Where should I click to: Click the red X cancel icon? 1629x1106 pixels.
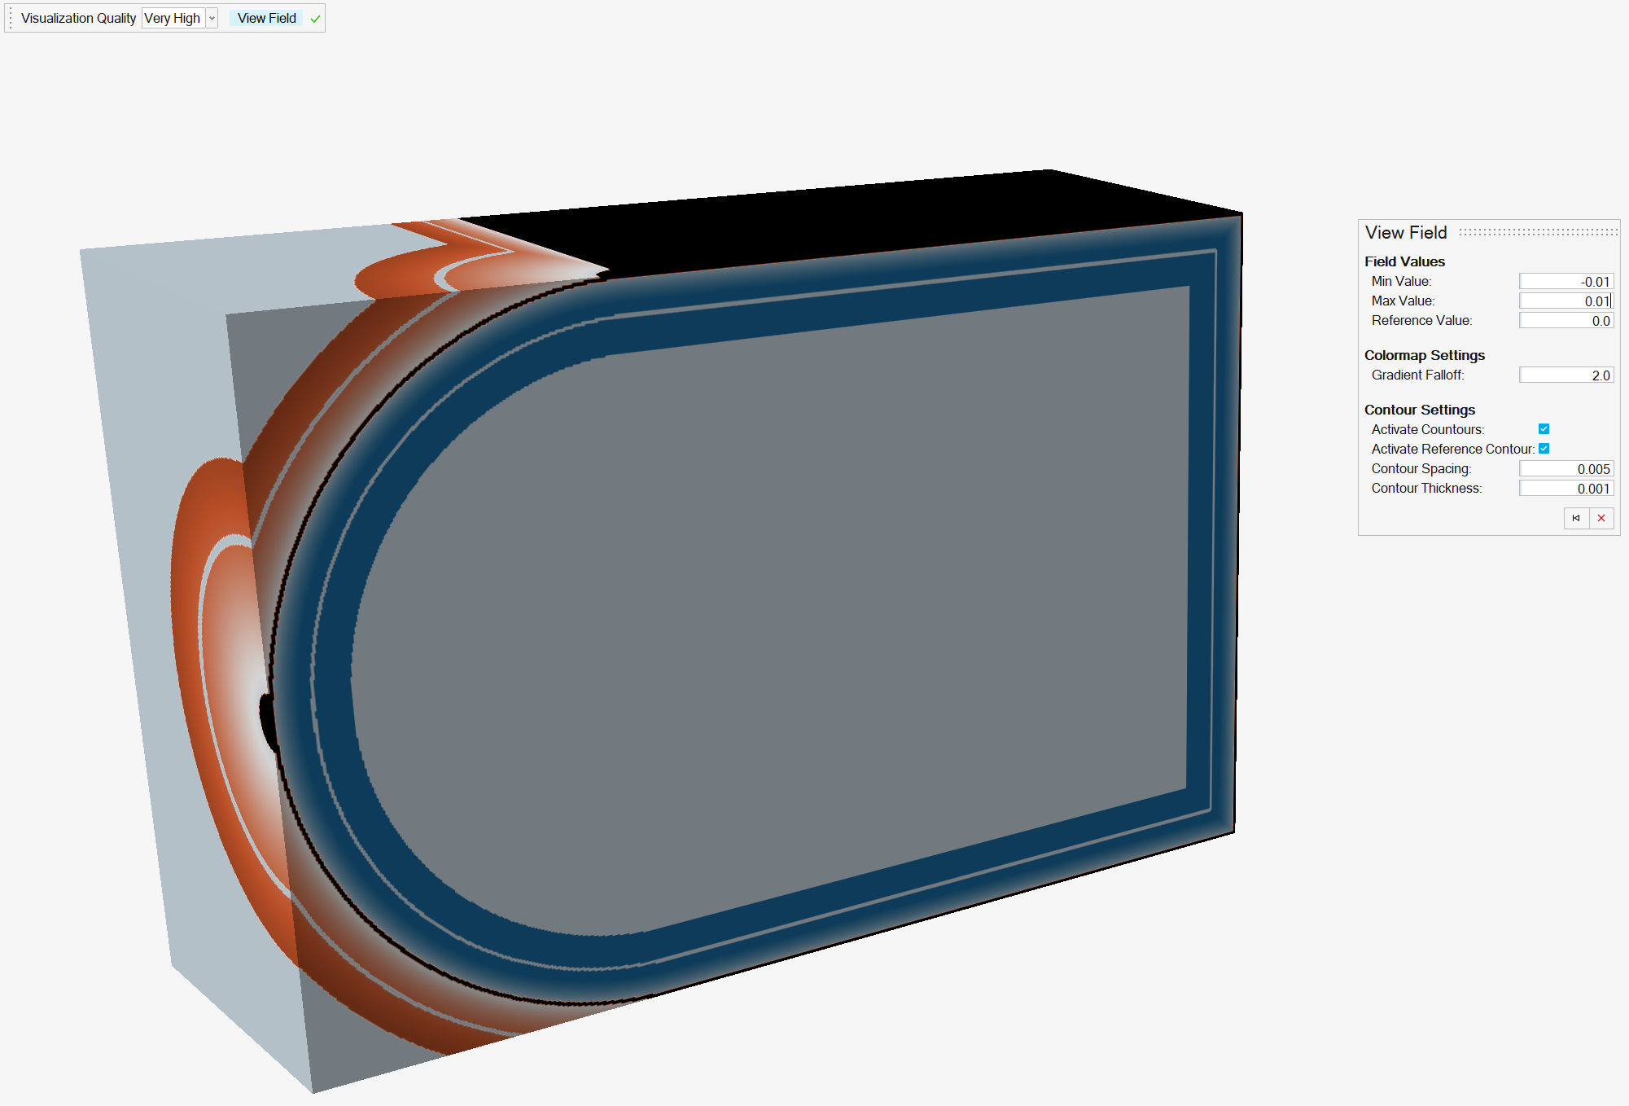(1601, 518)
